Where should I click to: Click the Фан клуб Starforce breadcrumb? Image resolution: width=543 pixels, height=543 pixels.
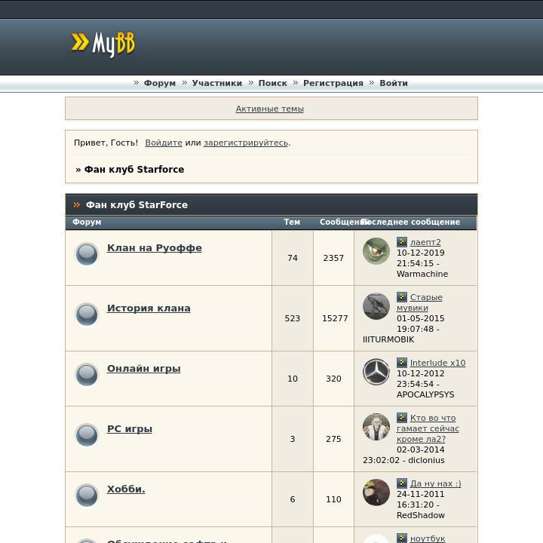point(134,170)
